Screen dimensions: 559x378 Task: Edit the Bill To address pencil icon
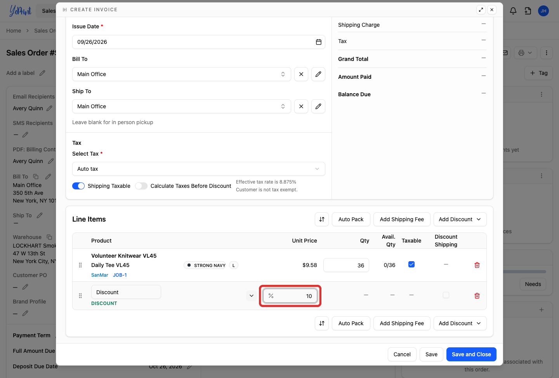point(318,74)
